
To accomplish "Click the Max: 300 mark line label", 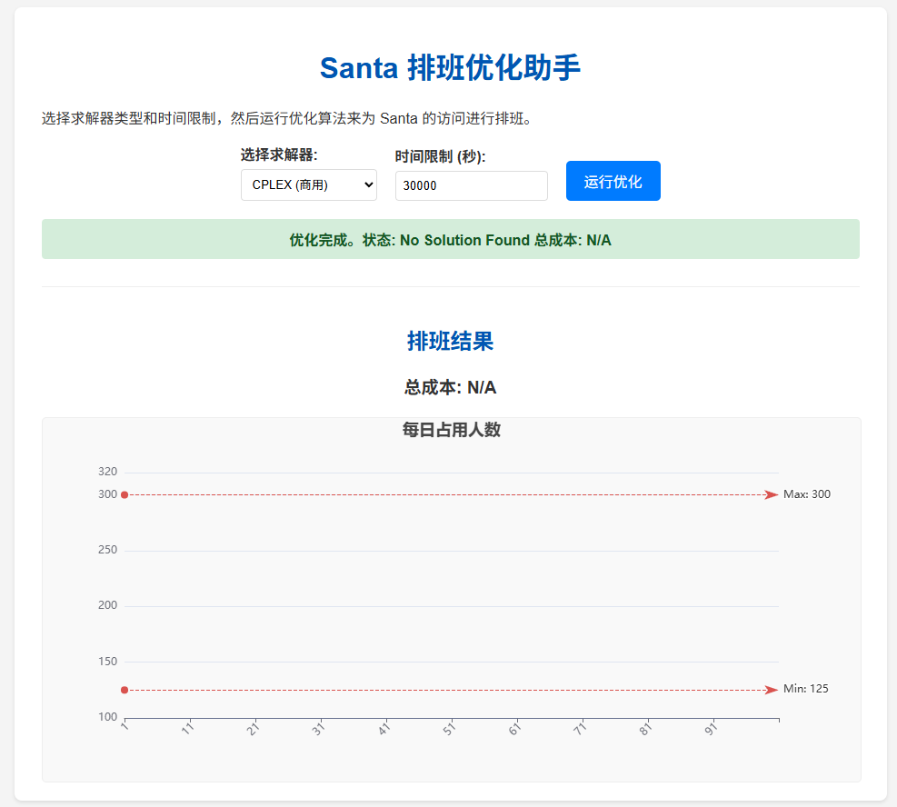I will pos(807,494).
